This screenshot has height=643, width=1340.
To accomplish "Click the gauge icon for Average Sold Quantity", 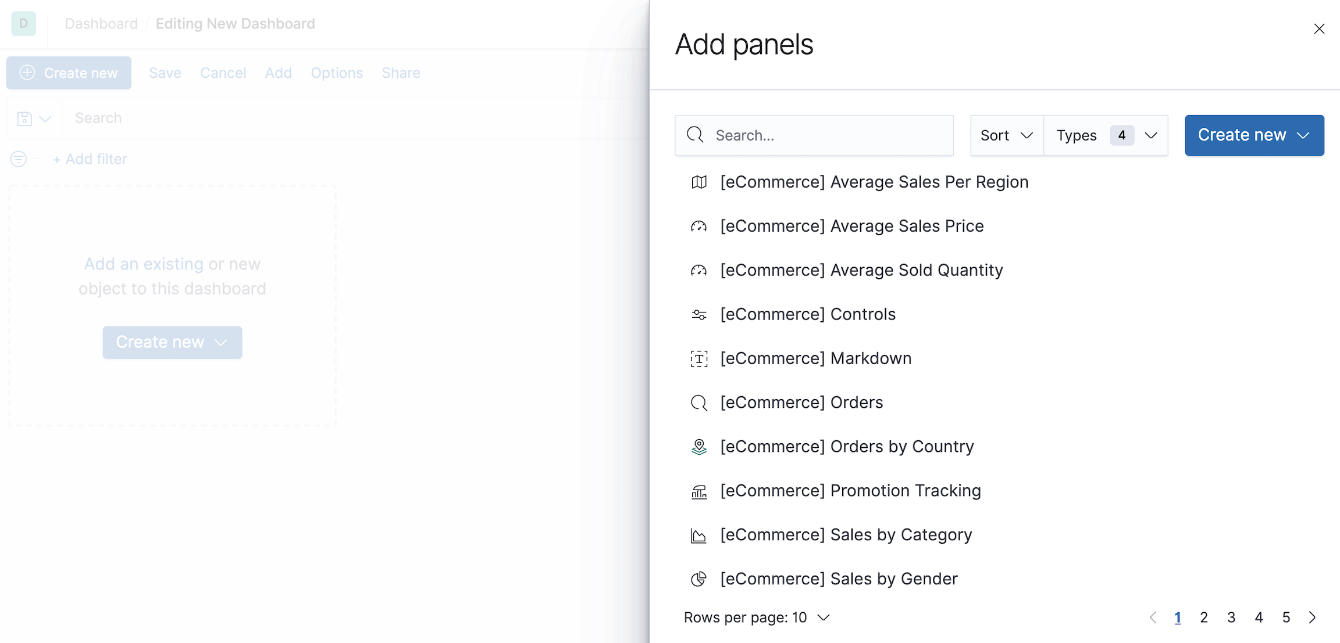I will tap(700, 270).
